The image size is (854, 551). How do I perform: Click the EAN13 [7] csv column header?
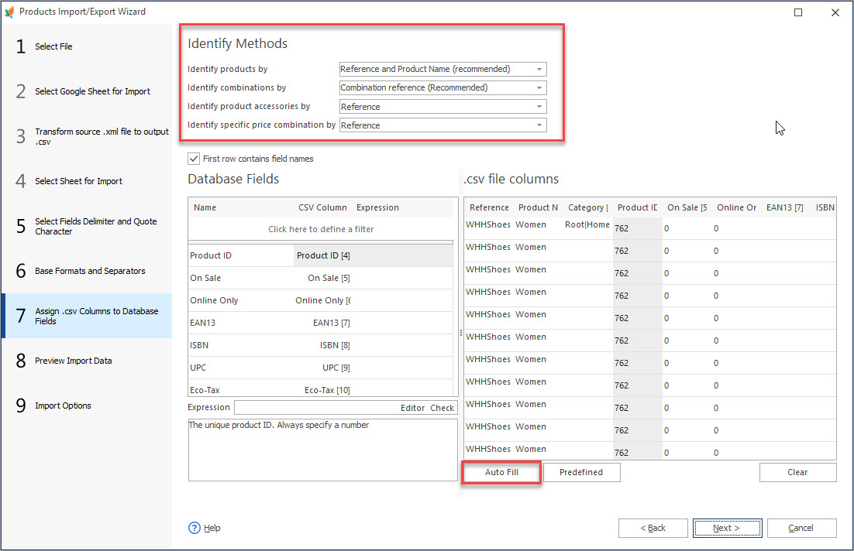click(x=784, y=207)
